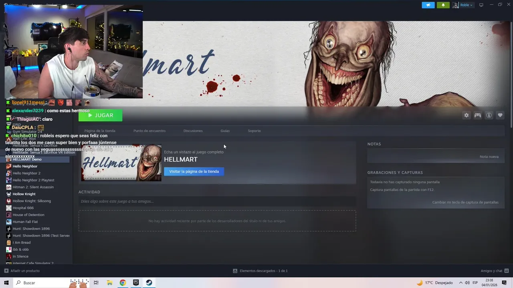The image size is (513, 288).
Task: Click the I Am Bread game icon
Action: [x=8, y=242]
